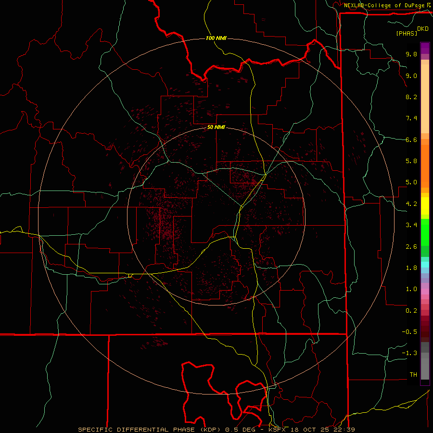Image resolution: width=433 pixels, height=433 pixels.
Task: Click the gray bottom segment of color bar
Action: pyautogui.click(x=425, y=367)
